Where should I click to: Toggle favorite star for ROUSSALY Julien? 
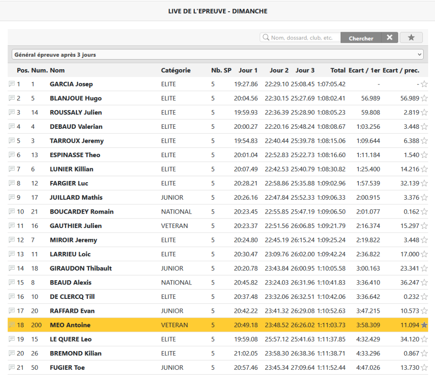point(424,112)
